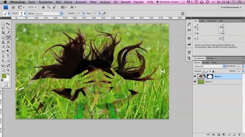
Task: Open the Datei menu
Action: coord(32,2)
